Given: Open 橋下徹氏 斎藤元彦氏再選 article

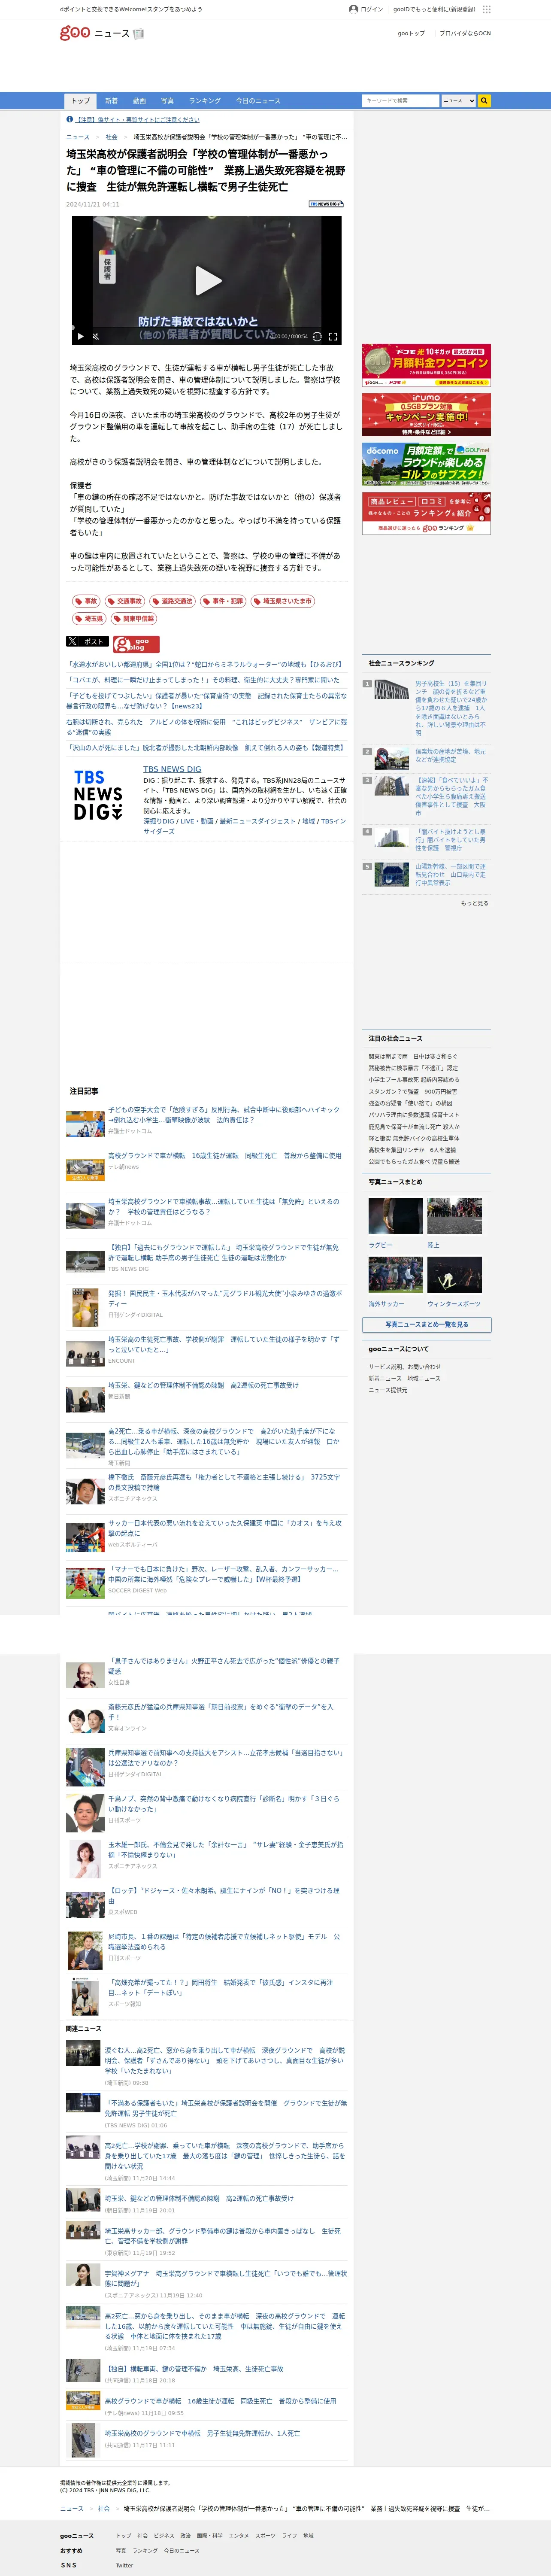Looking at the screenshot, I should [224, 1482].
